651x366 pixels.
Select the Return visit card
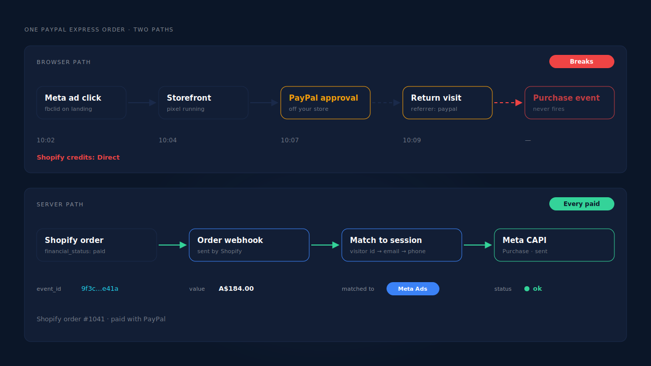pyautogui.click(x=448, y=103)
